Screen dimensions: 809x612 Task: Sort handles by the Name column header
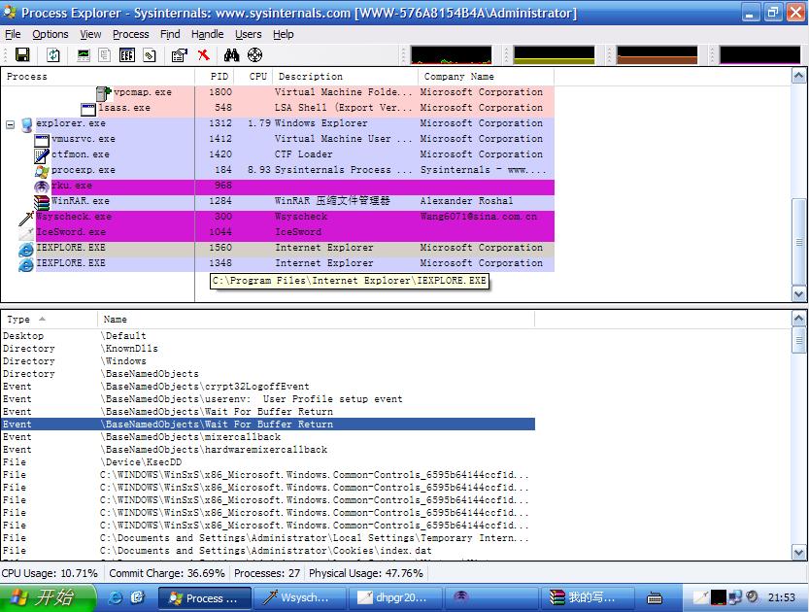tap(316, 320)
